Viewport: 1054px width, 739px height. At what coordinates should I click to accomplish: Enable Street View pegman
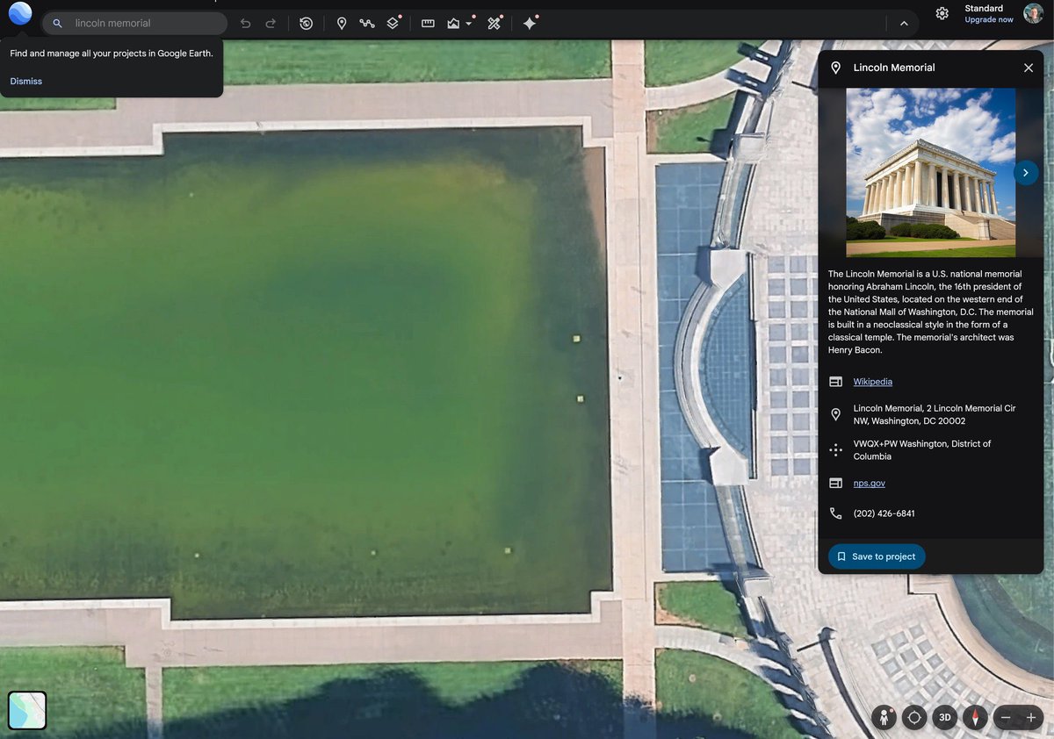point(884,717)
